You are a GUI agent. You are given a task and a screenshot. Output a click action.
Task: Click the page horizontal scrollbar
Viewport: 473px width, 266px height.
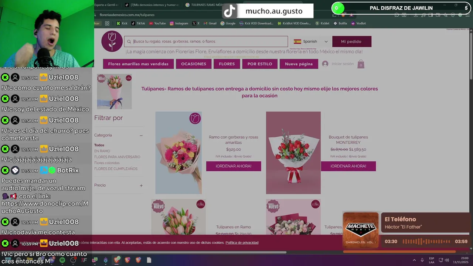click(x=190, y=252)
